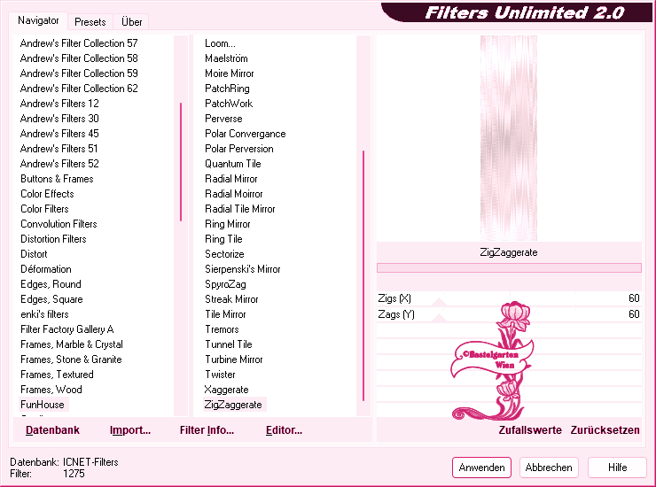Choose the Xaggerate filter

tap(226, 390)
